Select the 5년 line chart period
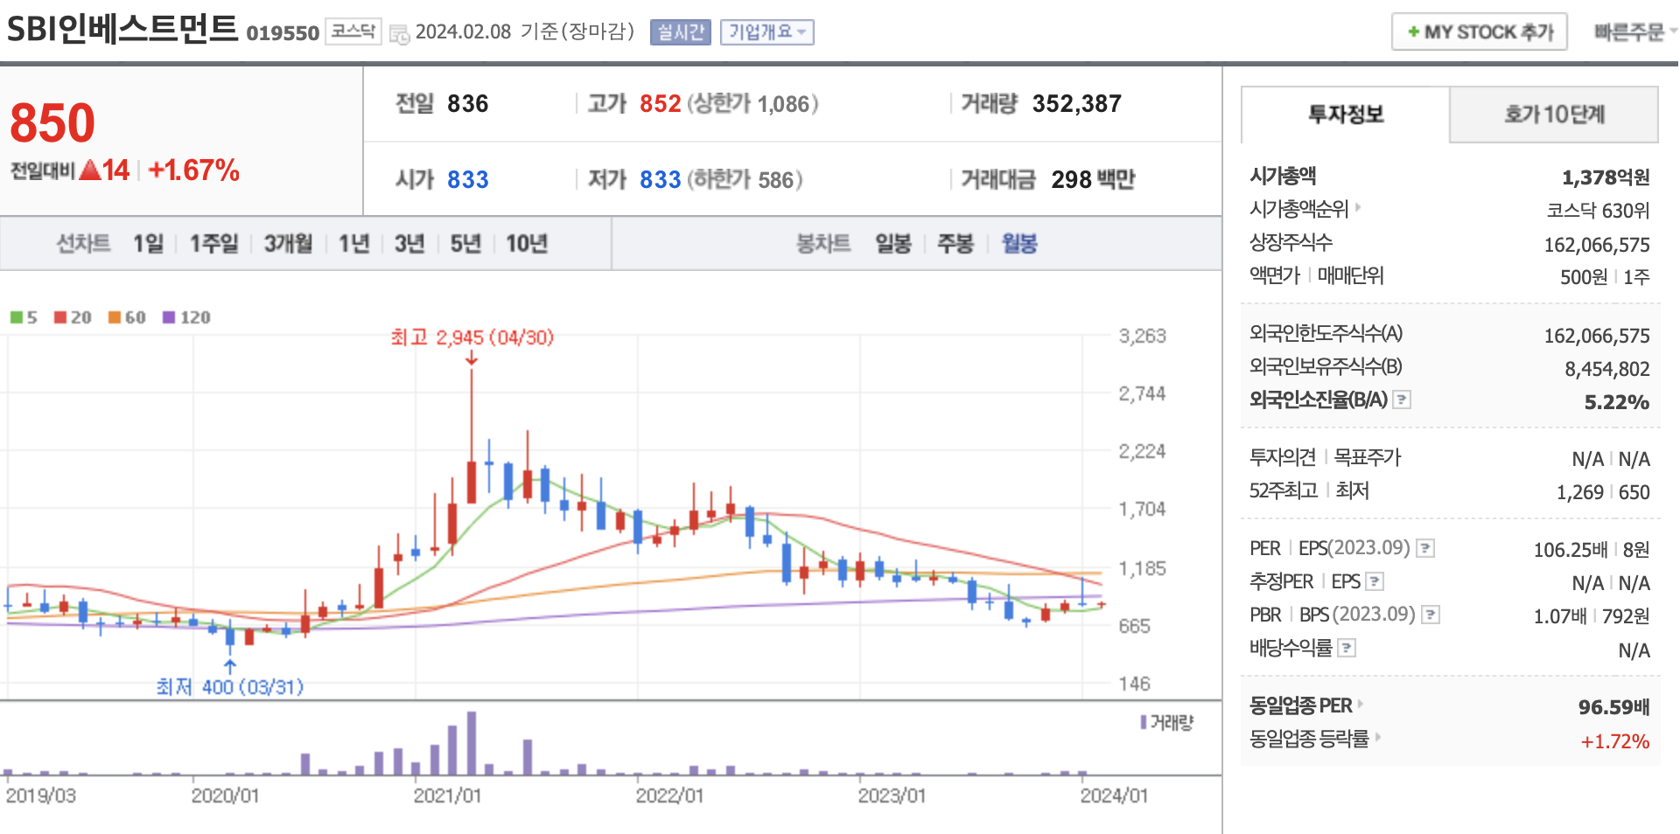Screen dimensions: 1680x834 tap(465, 244)
